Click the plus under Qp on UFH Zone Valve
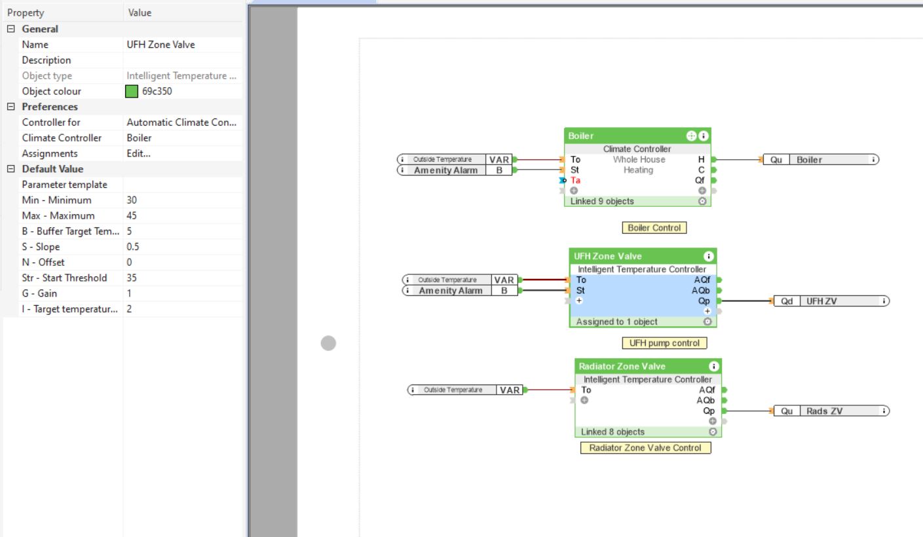Screen dimensions: 923x537 coord(707,311)
